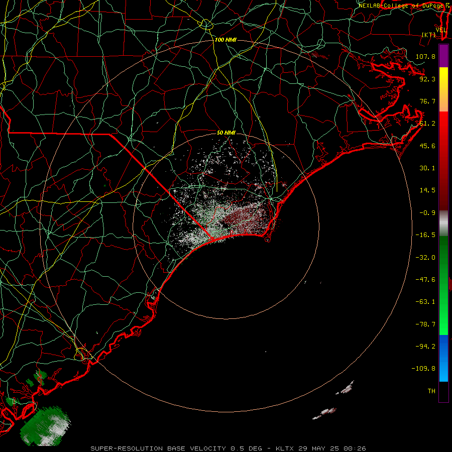Click the TH threshold label

coord(431,391)
